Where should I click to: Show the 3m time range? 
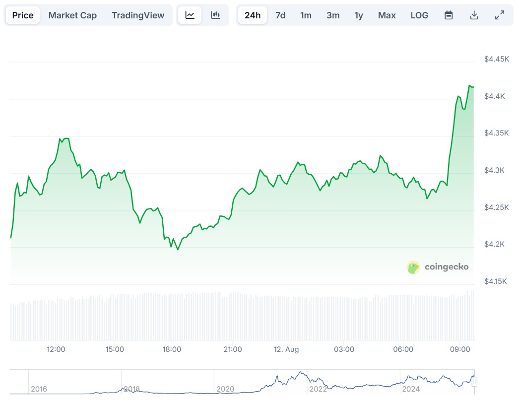tap(333, 15)
